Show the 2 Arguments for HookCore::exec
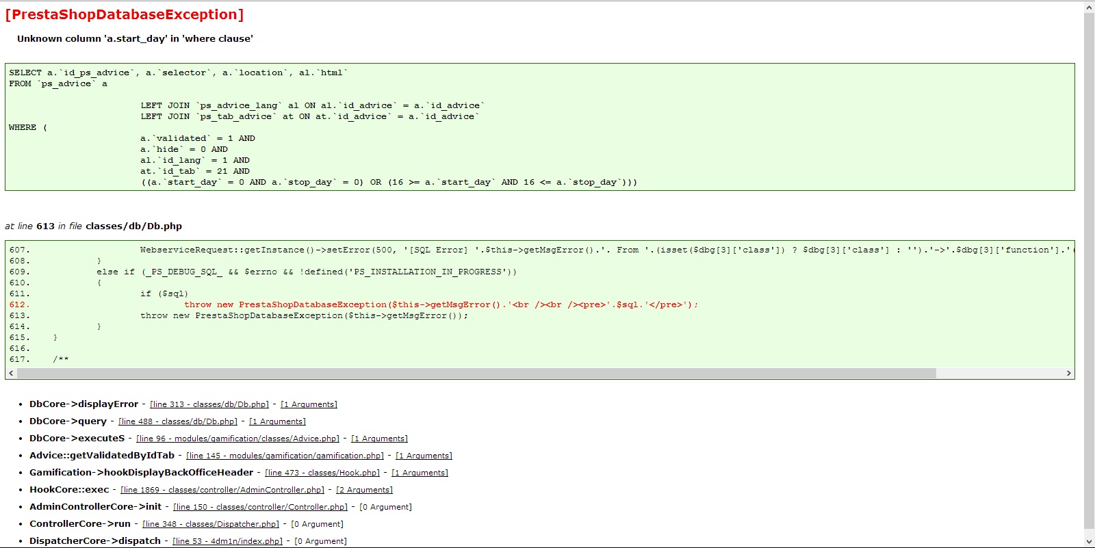 coord(364,490)
